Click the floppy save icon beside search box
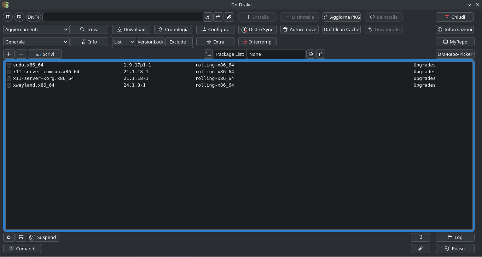 click(x=229, y=17)
